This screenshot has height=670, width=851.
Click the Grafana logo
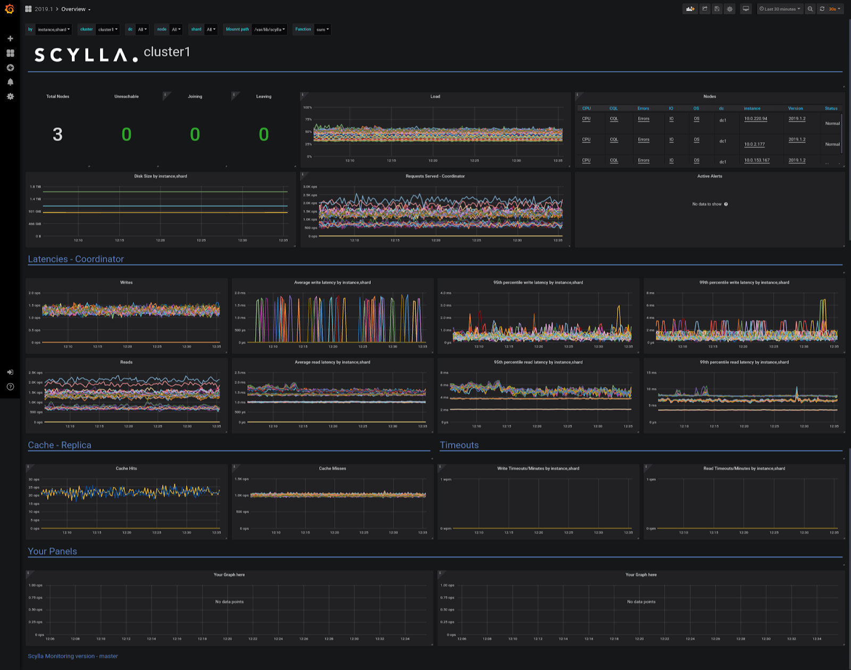pyautogui.click(x=10, y=9)
